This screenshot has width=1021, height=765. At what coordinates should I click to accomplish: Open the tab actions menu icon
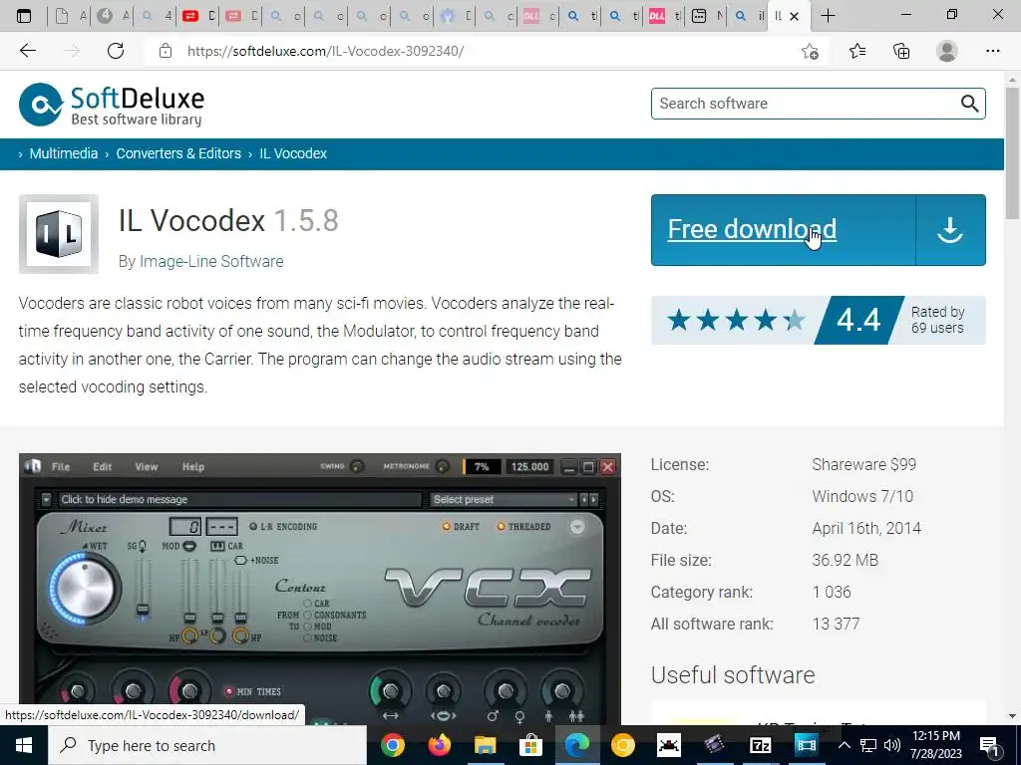24,16
